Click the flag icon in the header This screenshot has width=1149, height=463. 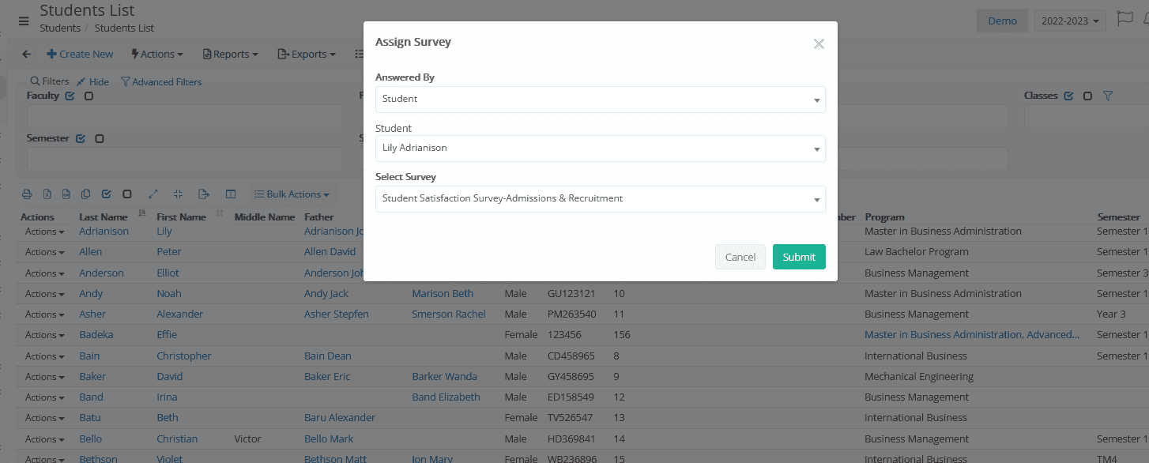pos(1124,20)
